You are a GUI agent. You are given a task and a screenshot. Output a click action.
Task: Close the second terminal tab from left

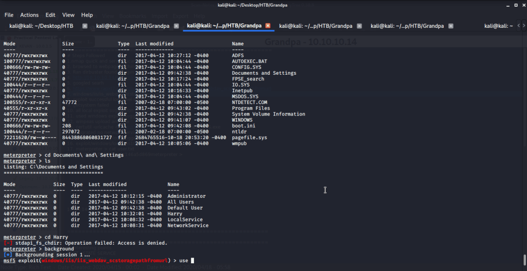[x=177, y=26]
